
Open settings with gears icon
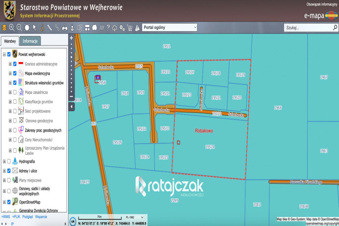(122, 28)
